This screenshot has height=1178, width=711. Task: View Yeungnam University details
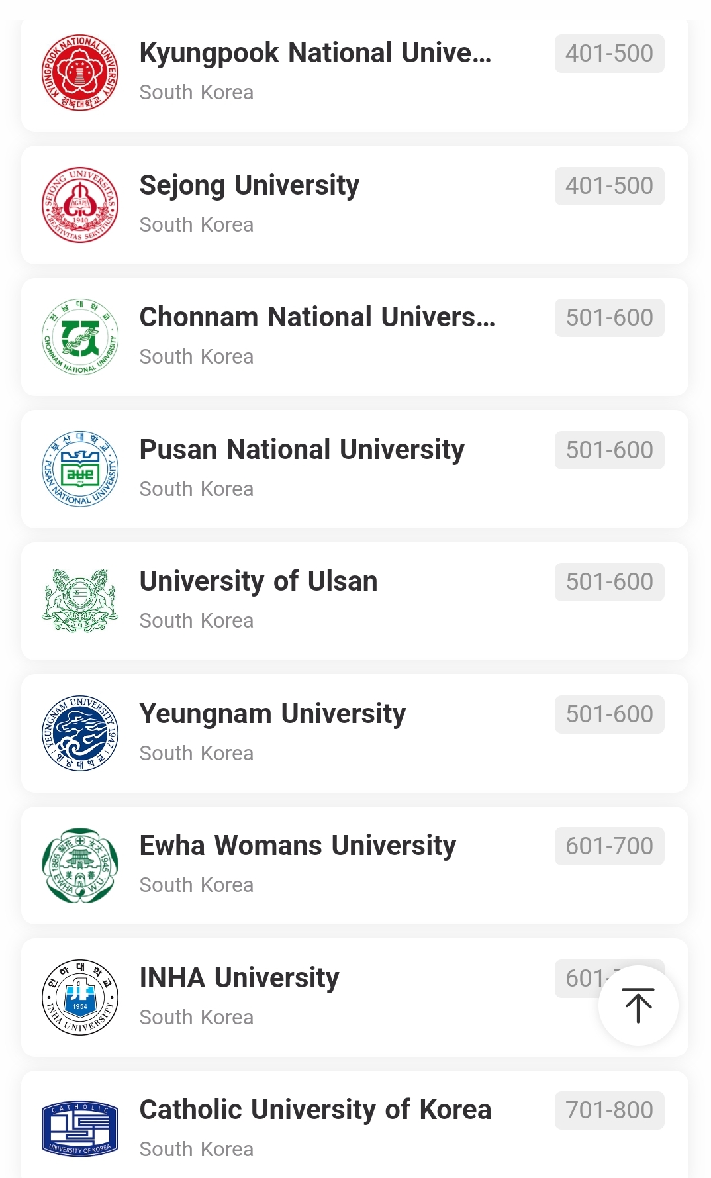(x=273, y=714)
